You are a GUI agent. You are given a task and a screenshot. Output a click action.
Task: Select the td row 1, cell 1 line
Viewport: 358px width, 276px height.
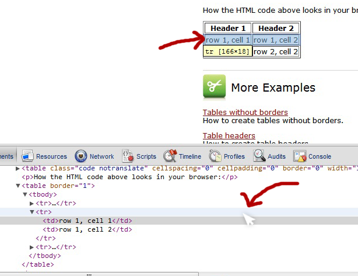179,221
